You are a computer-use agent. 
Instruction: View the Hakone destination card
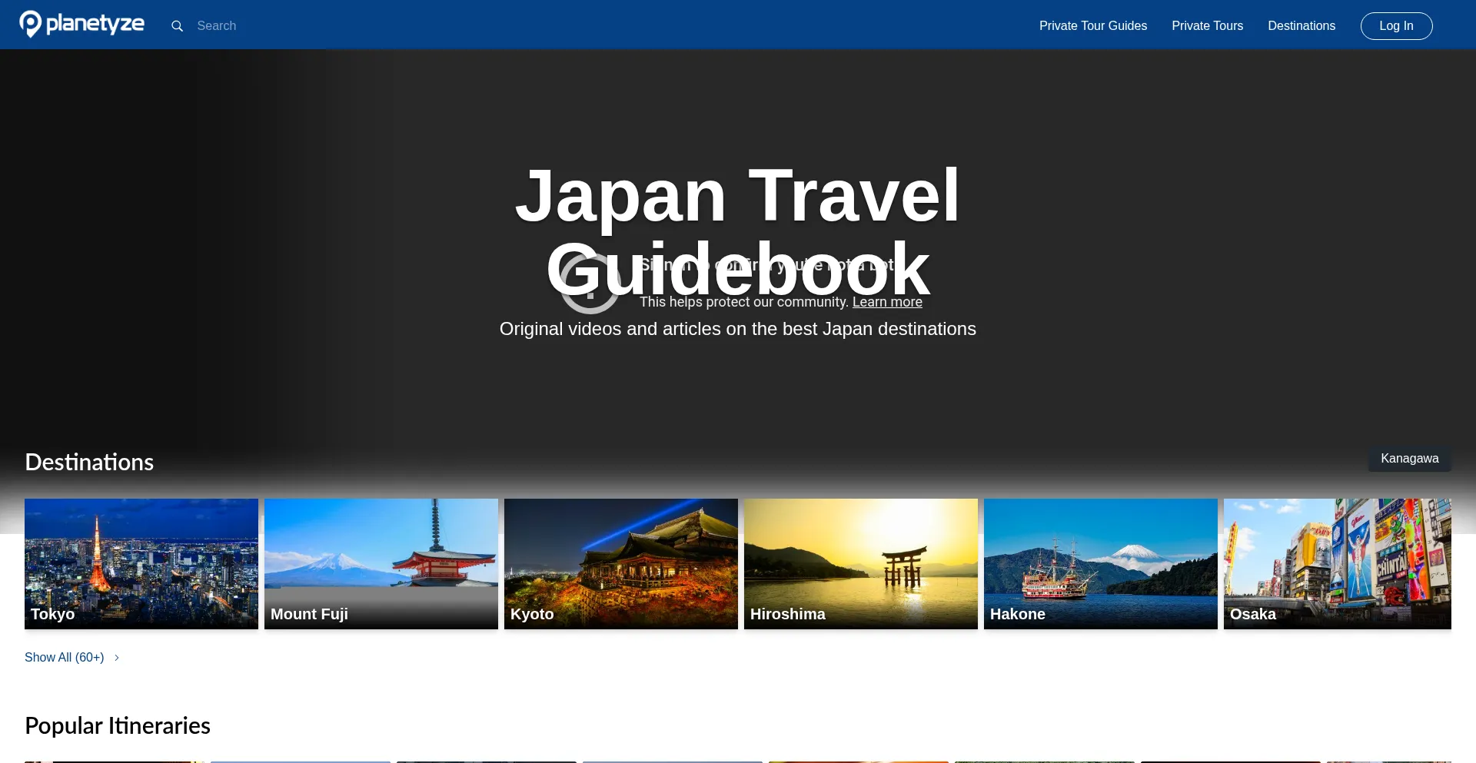[x=1101, y=563]
